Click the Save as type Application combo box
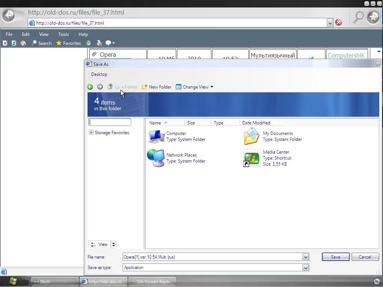The width and height of the screenshot is (383, 287). point(216,268)
